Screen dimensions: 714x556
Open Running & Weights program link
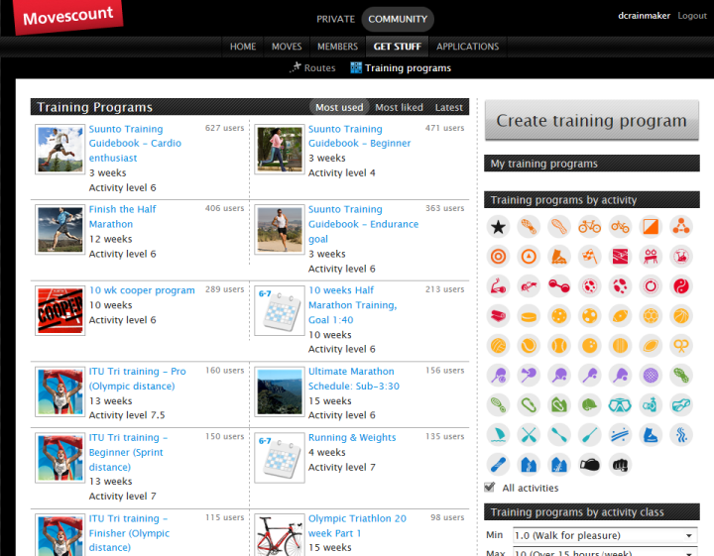pyautogui.click(x=352, y=438)
